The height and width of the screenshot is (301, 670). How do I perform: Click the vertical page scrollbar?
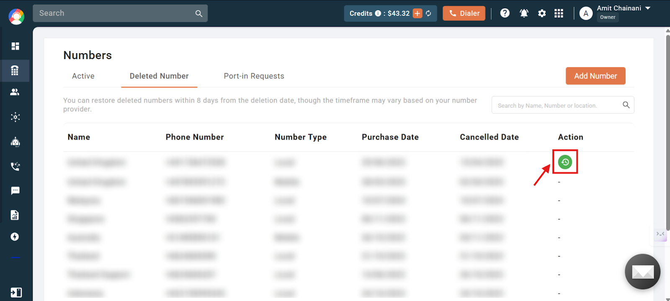pyautogui.click(x=667, y=132)
